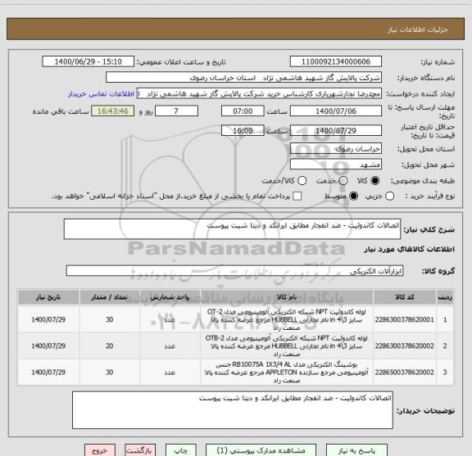
Task: Click the delivery city field مشهد
Action: pos(336,165)
